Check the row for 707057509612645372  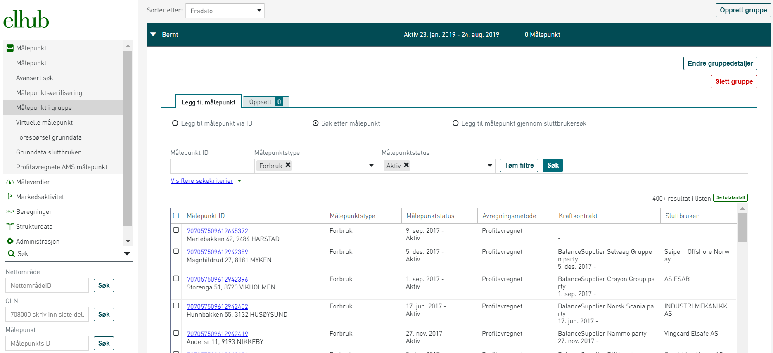pos(176,230)
